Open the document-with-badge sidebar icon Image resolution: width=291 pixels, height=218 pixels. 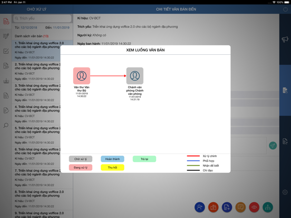point(6,66)
